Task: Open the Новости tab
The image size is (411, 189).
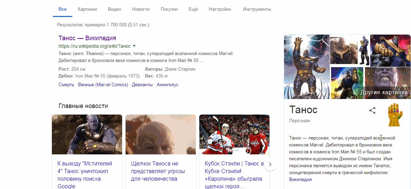Action: coord(141,9)
